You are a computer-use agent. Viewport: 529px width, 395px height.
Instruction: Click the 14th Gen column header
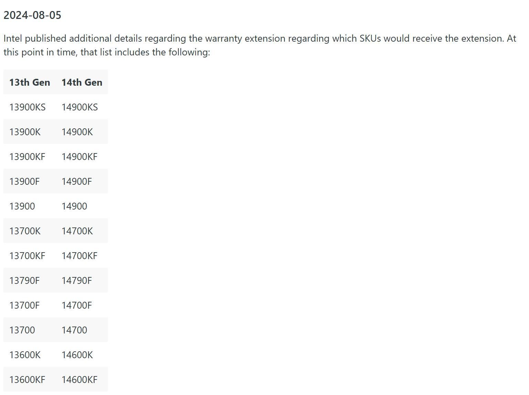click(x=82, y=82)
